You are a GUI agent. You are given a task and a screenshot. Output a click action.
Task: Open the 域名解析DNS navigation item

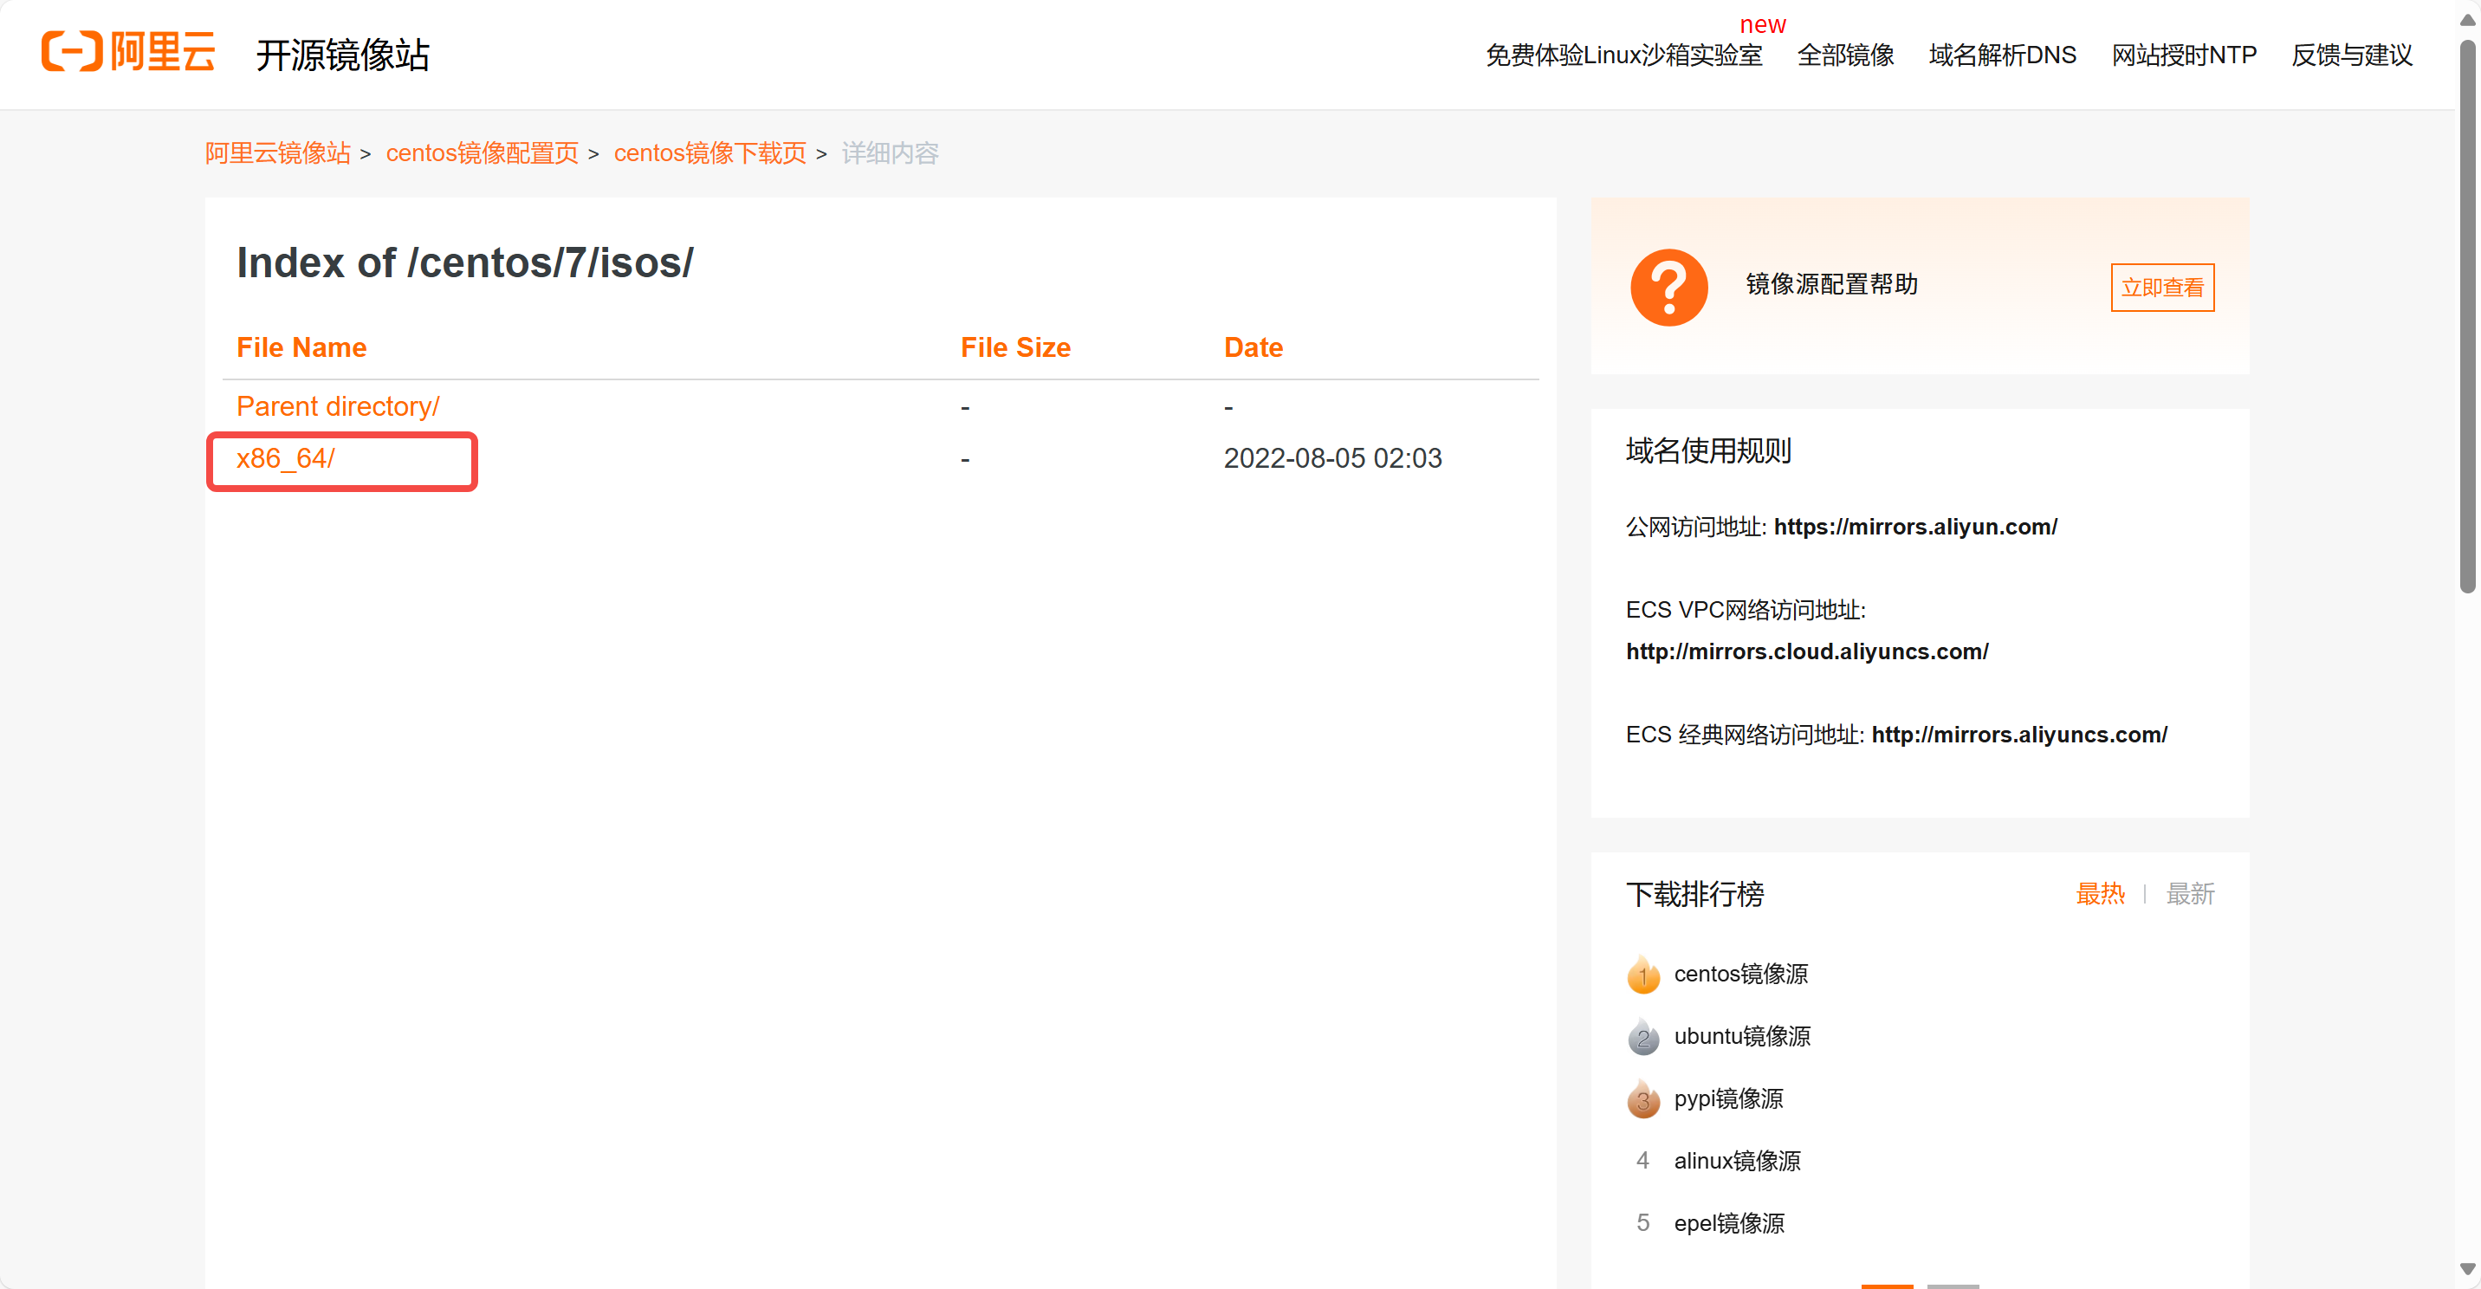(x=2002, y=55)
